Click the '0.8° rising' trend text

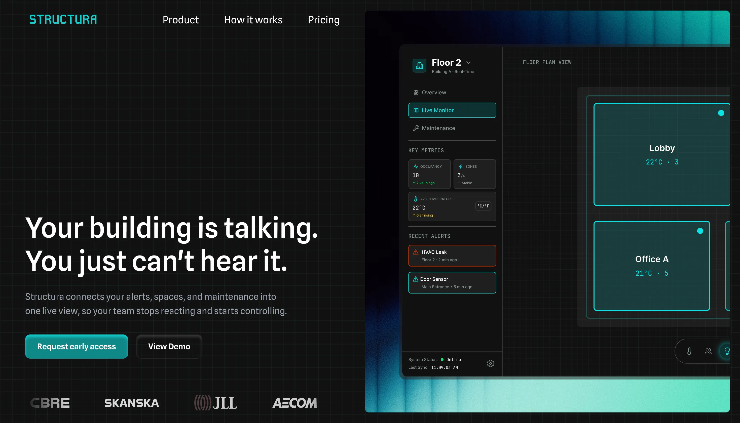click(x=423, y=215)
